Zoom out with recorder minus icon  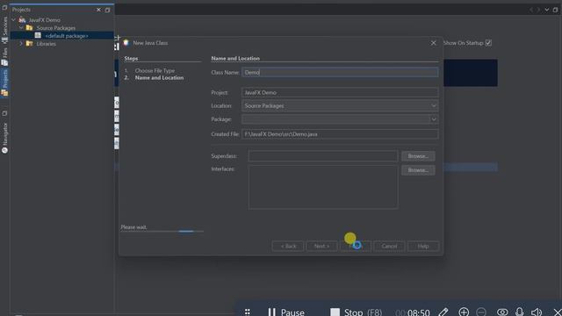[x=481, y=312]
